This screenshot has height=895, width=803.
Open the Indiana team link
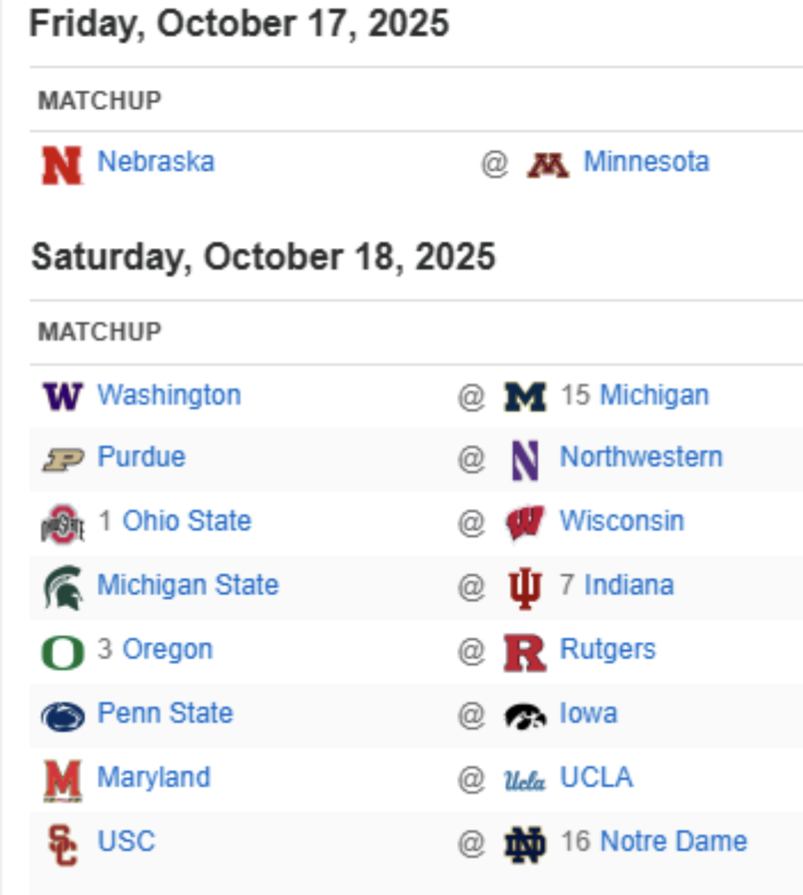tap(629, 585)
